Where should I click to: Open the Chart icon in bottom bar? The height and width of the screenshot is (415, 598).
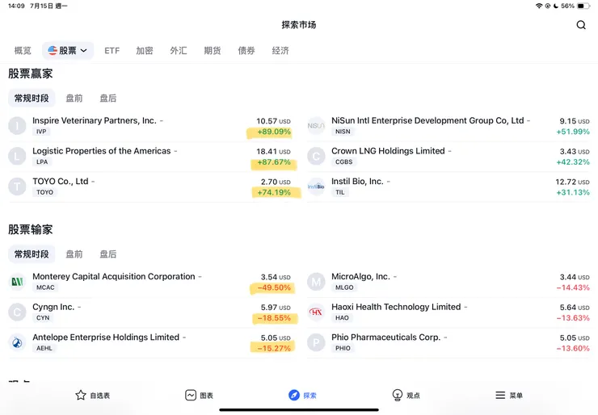[x=191, y=395]
